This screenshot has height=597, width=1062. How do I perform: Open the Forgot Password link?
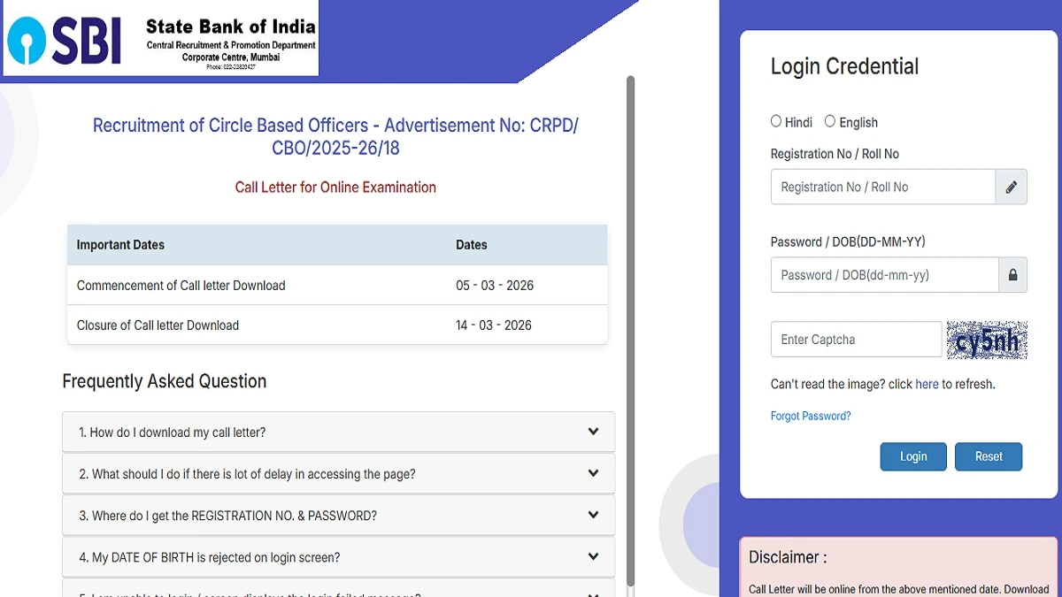(810, 415)
